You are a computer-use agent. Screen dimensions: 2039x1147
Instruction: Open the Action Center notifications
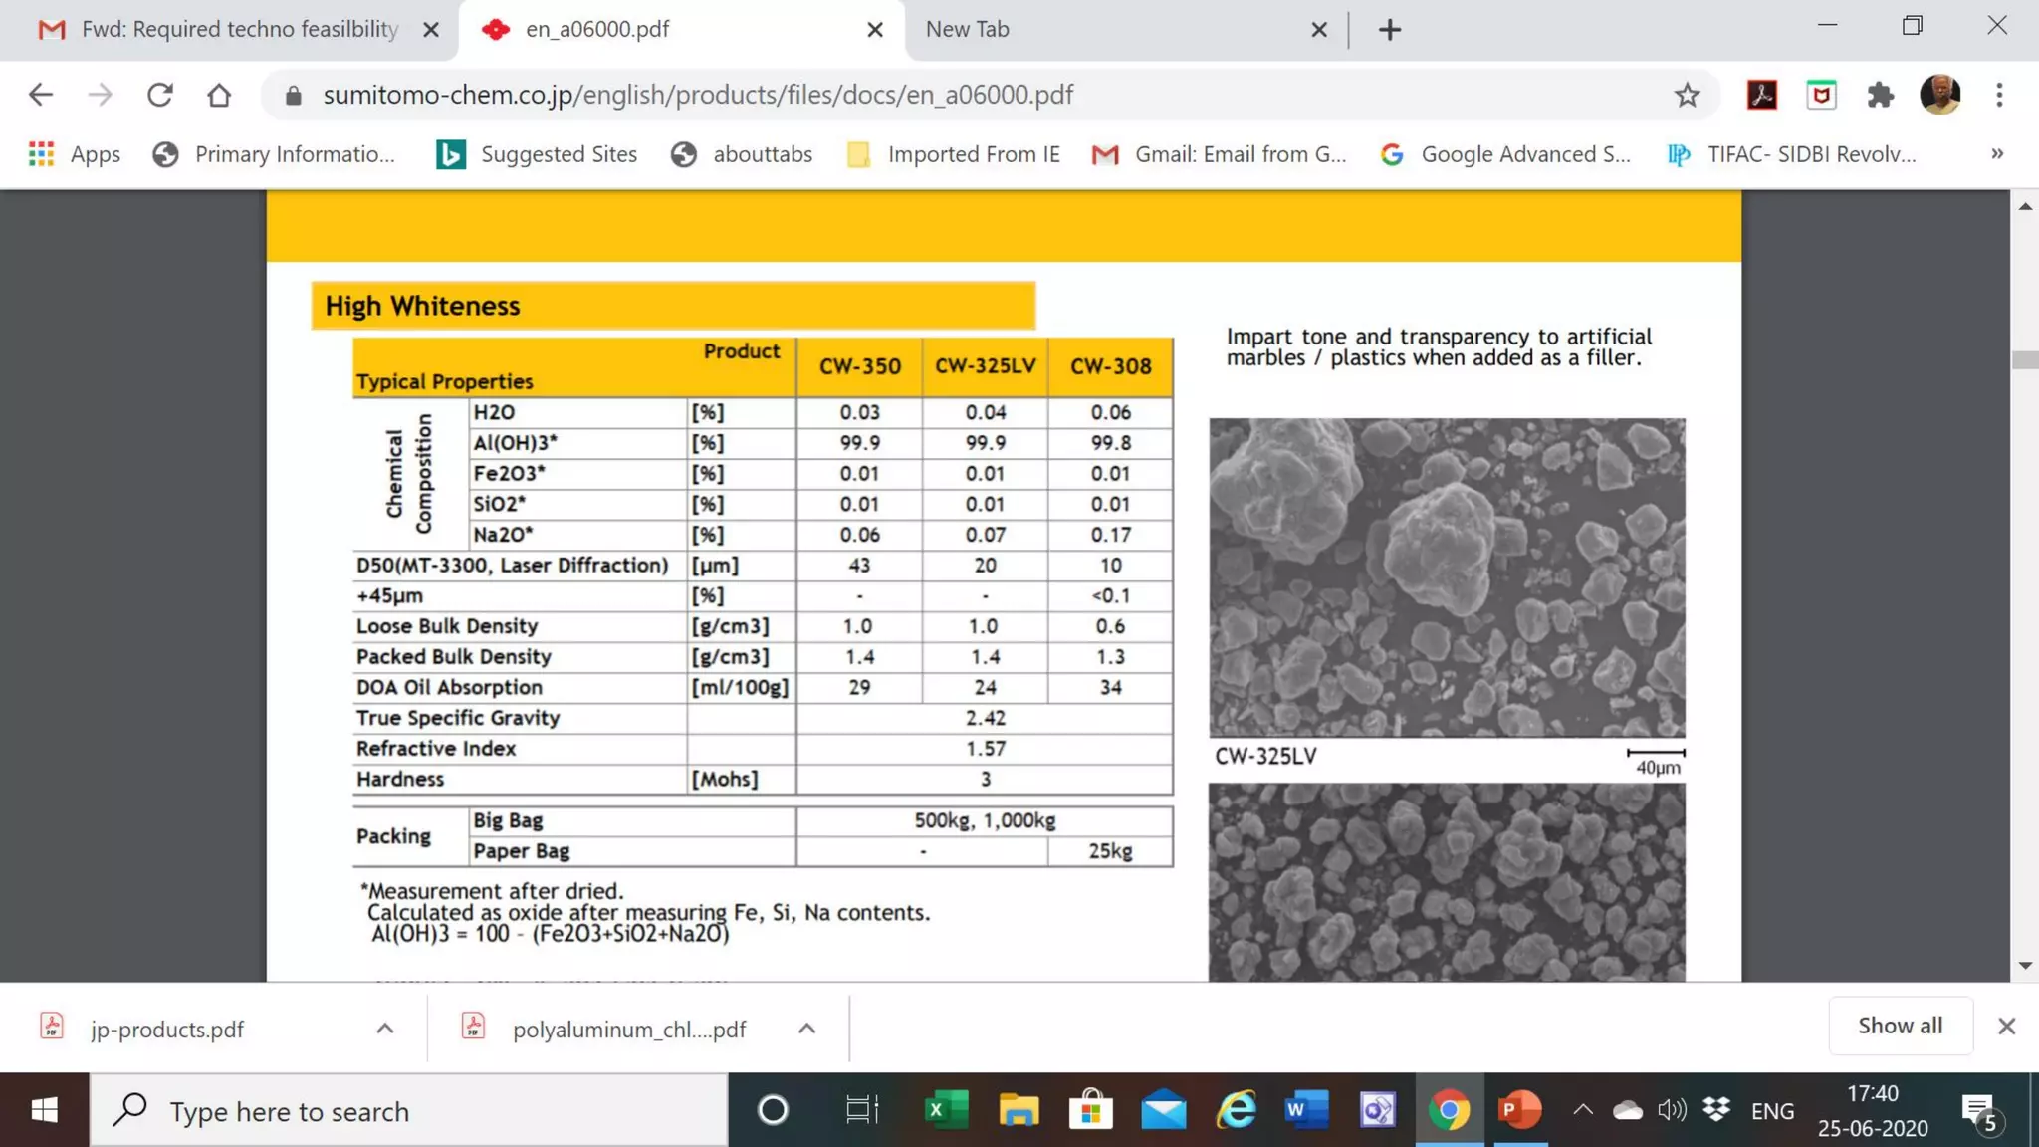[x=1981, y=1111]
